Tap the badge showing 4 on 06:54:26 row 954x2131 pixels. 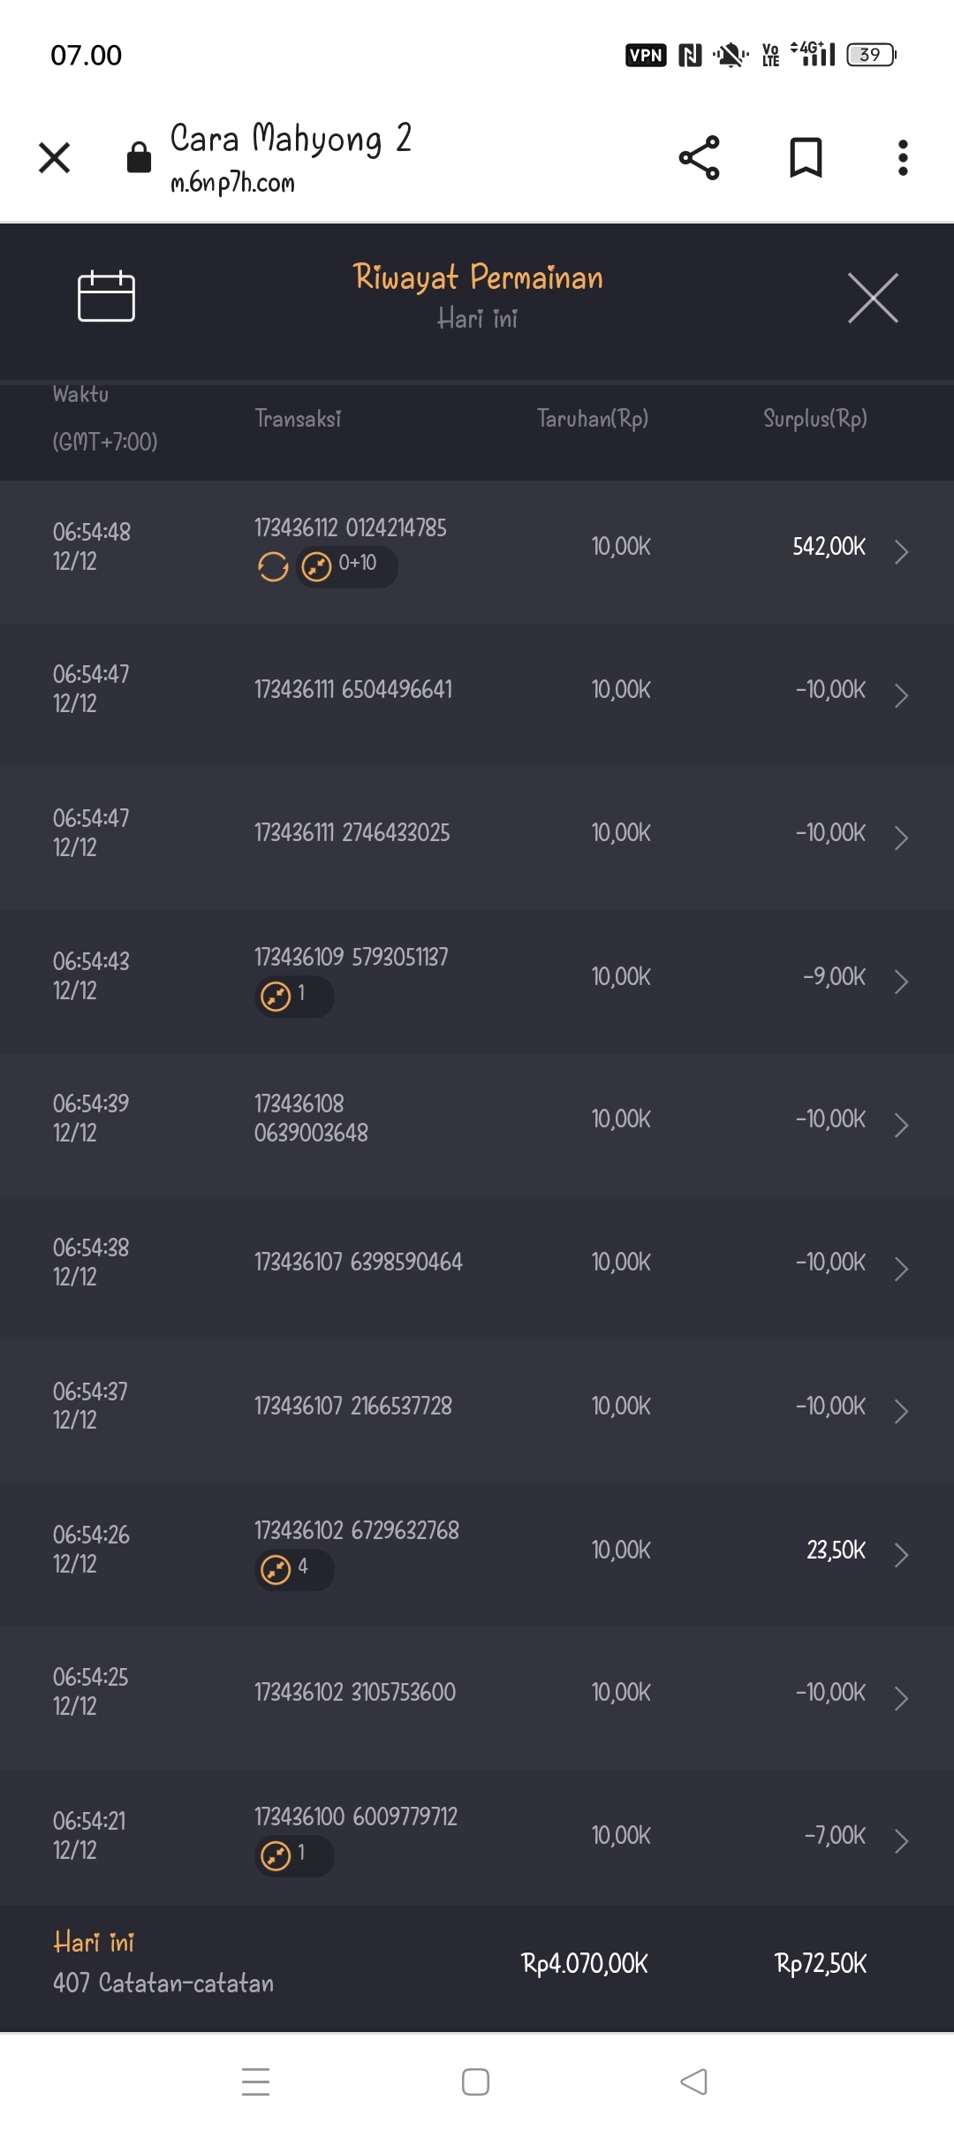(x=294, y=1570)
